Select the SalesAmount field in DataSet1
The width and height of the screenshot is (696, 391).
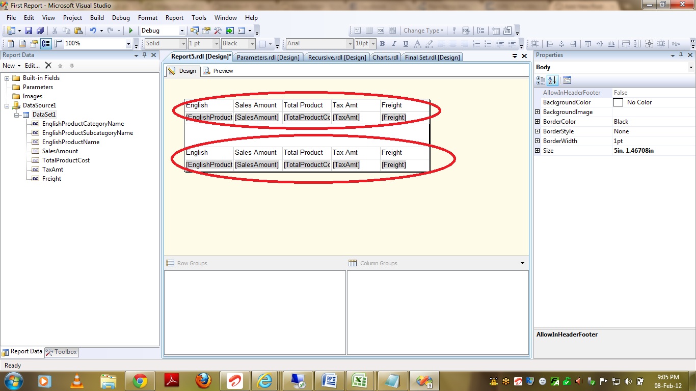(60, 151)
